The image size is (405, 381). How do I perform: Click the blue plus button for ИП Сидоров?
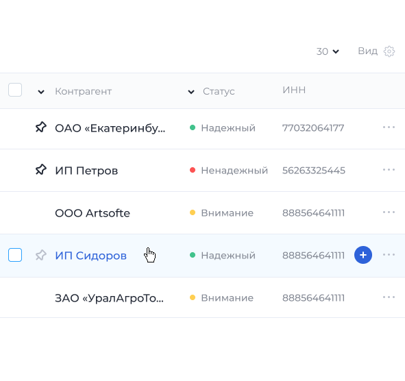(363, 255)
